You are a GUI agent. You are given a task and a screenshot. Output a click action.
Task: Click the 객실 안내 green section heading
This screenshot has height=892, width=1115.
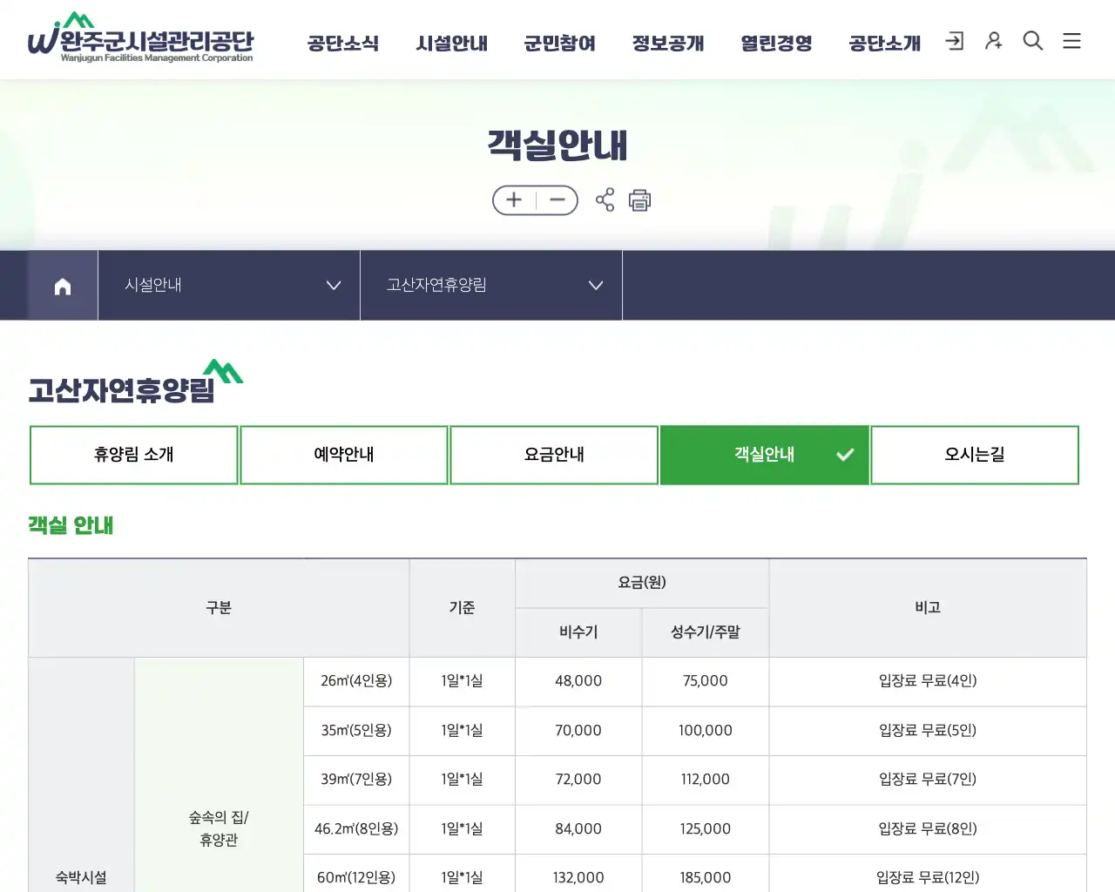point(71,525)
